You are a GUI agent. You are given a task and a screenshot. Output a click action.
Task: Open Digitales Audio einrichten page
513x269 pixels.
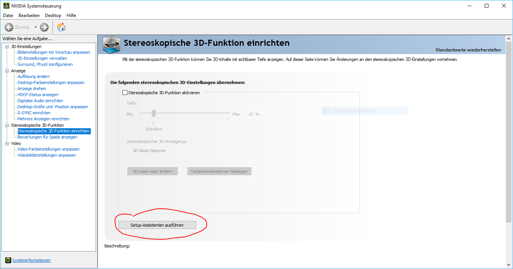(40, 101)
